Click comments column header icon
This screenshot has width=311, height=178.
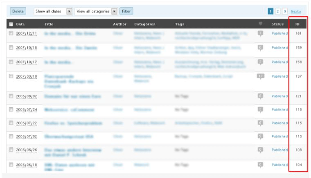coord(260,24)
